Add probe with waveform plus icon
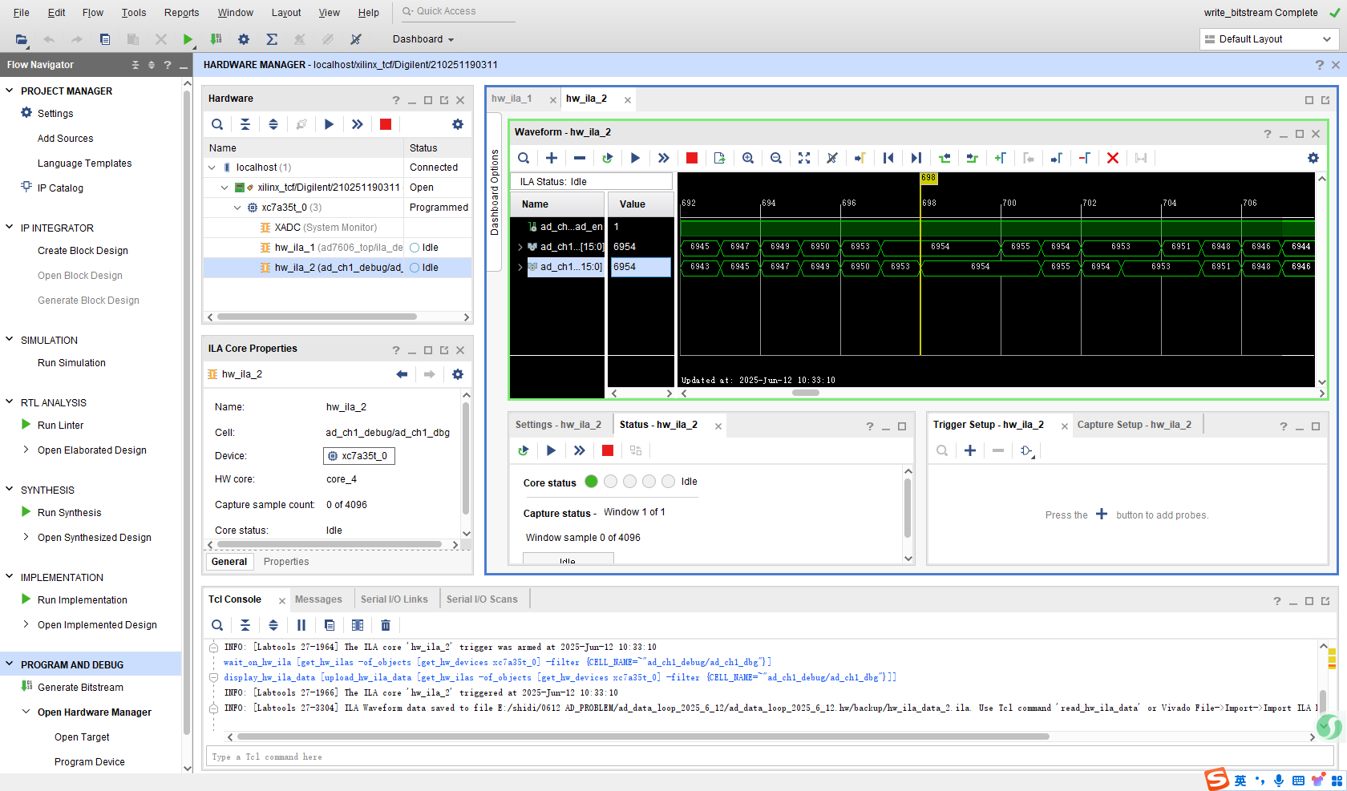The height and width of the screenshot is (791, 1347). 552,158
